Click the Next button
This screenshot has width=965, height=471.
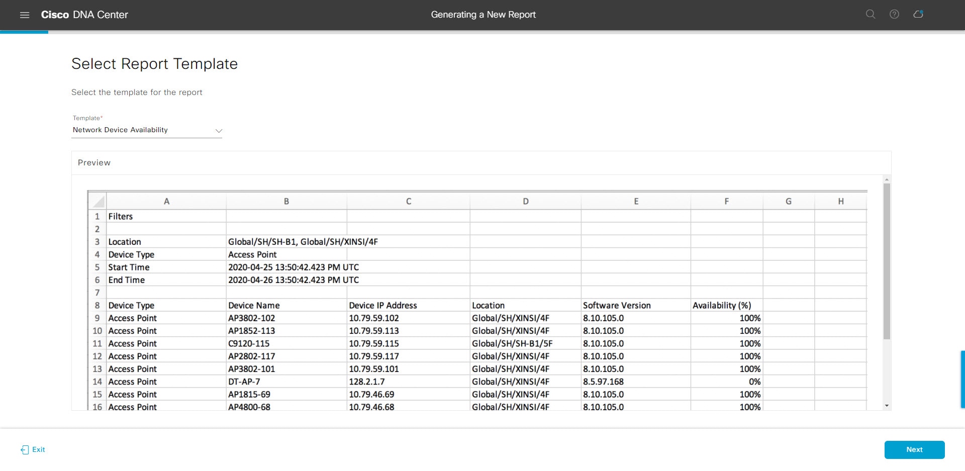pos(914,449)
